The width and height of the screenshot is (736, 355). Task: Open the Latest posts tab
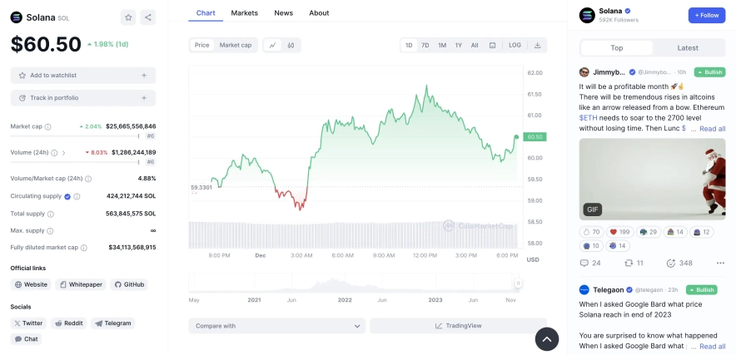click(688, 48)
